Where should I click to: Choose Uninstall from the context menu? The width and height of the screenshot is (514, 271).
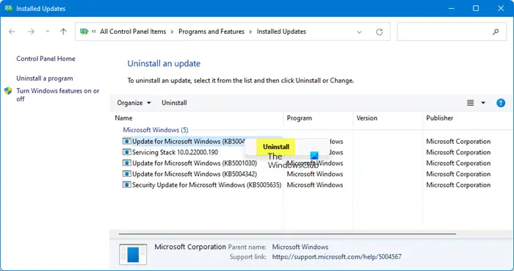[276, 147]
